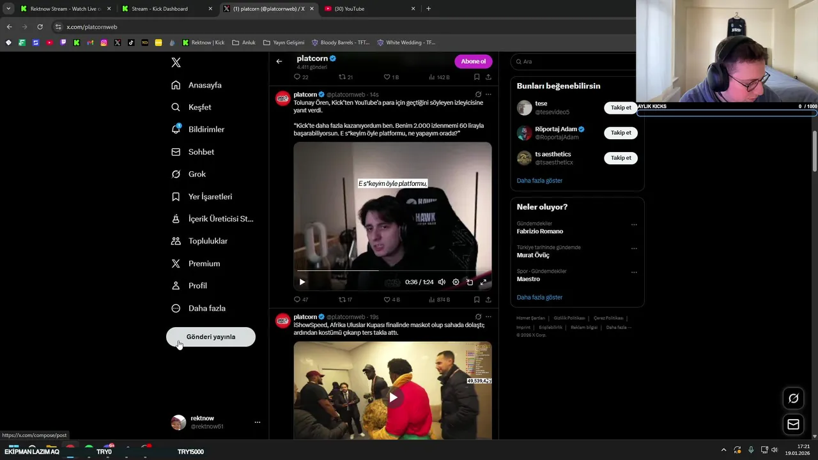Open Premium in the sidebar
Image resolution: width=818 pixels, height=460 pixels.
click(x=196, y=264)
